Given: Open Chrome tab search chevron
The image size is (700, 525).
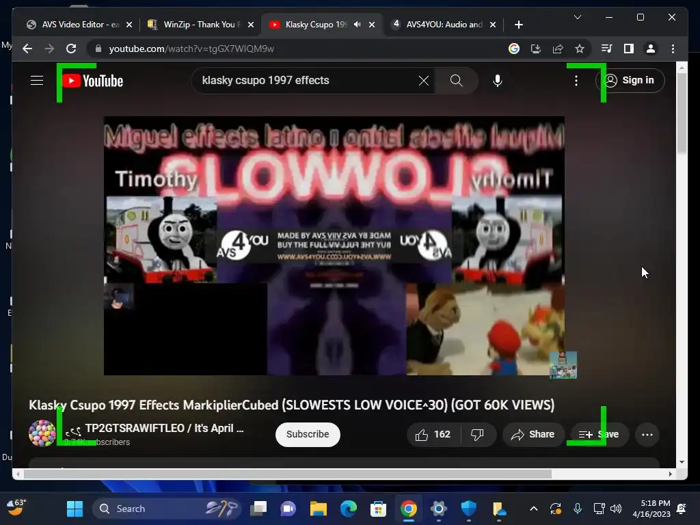Looking at the screenshot, I should click(x=577, y=17).
